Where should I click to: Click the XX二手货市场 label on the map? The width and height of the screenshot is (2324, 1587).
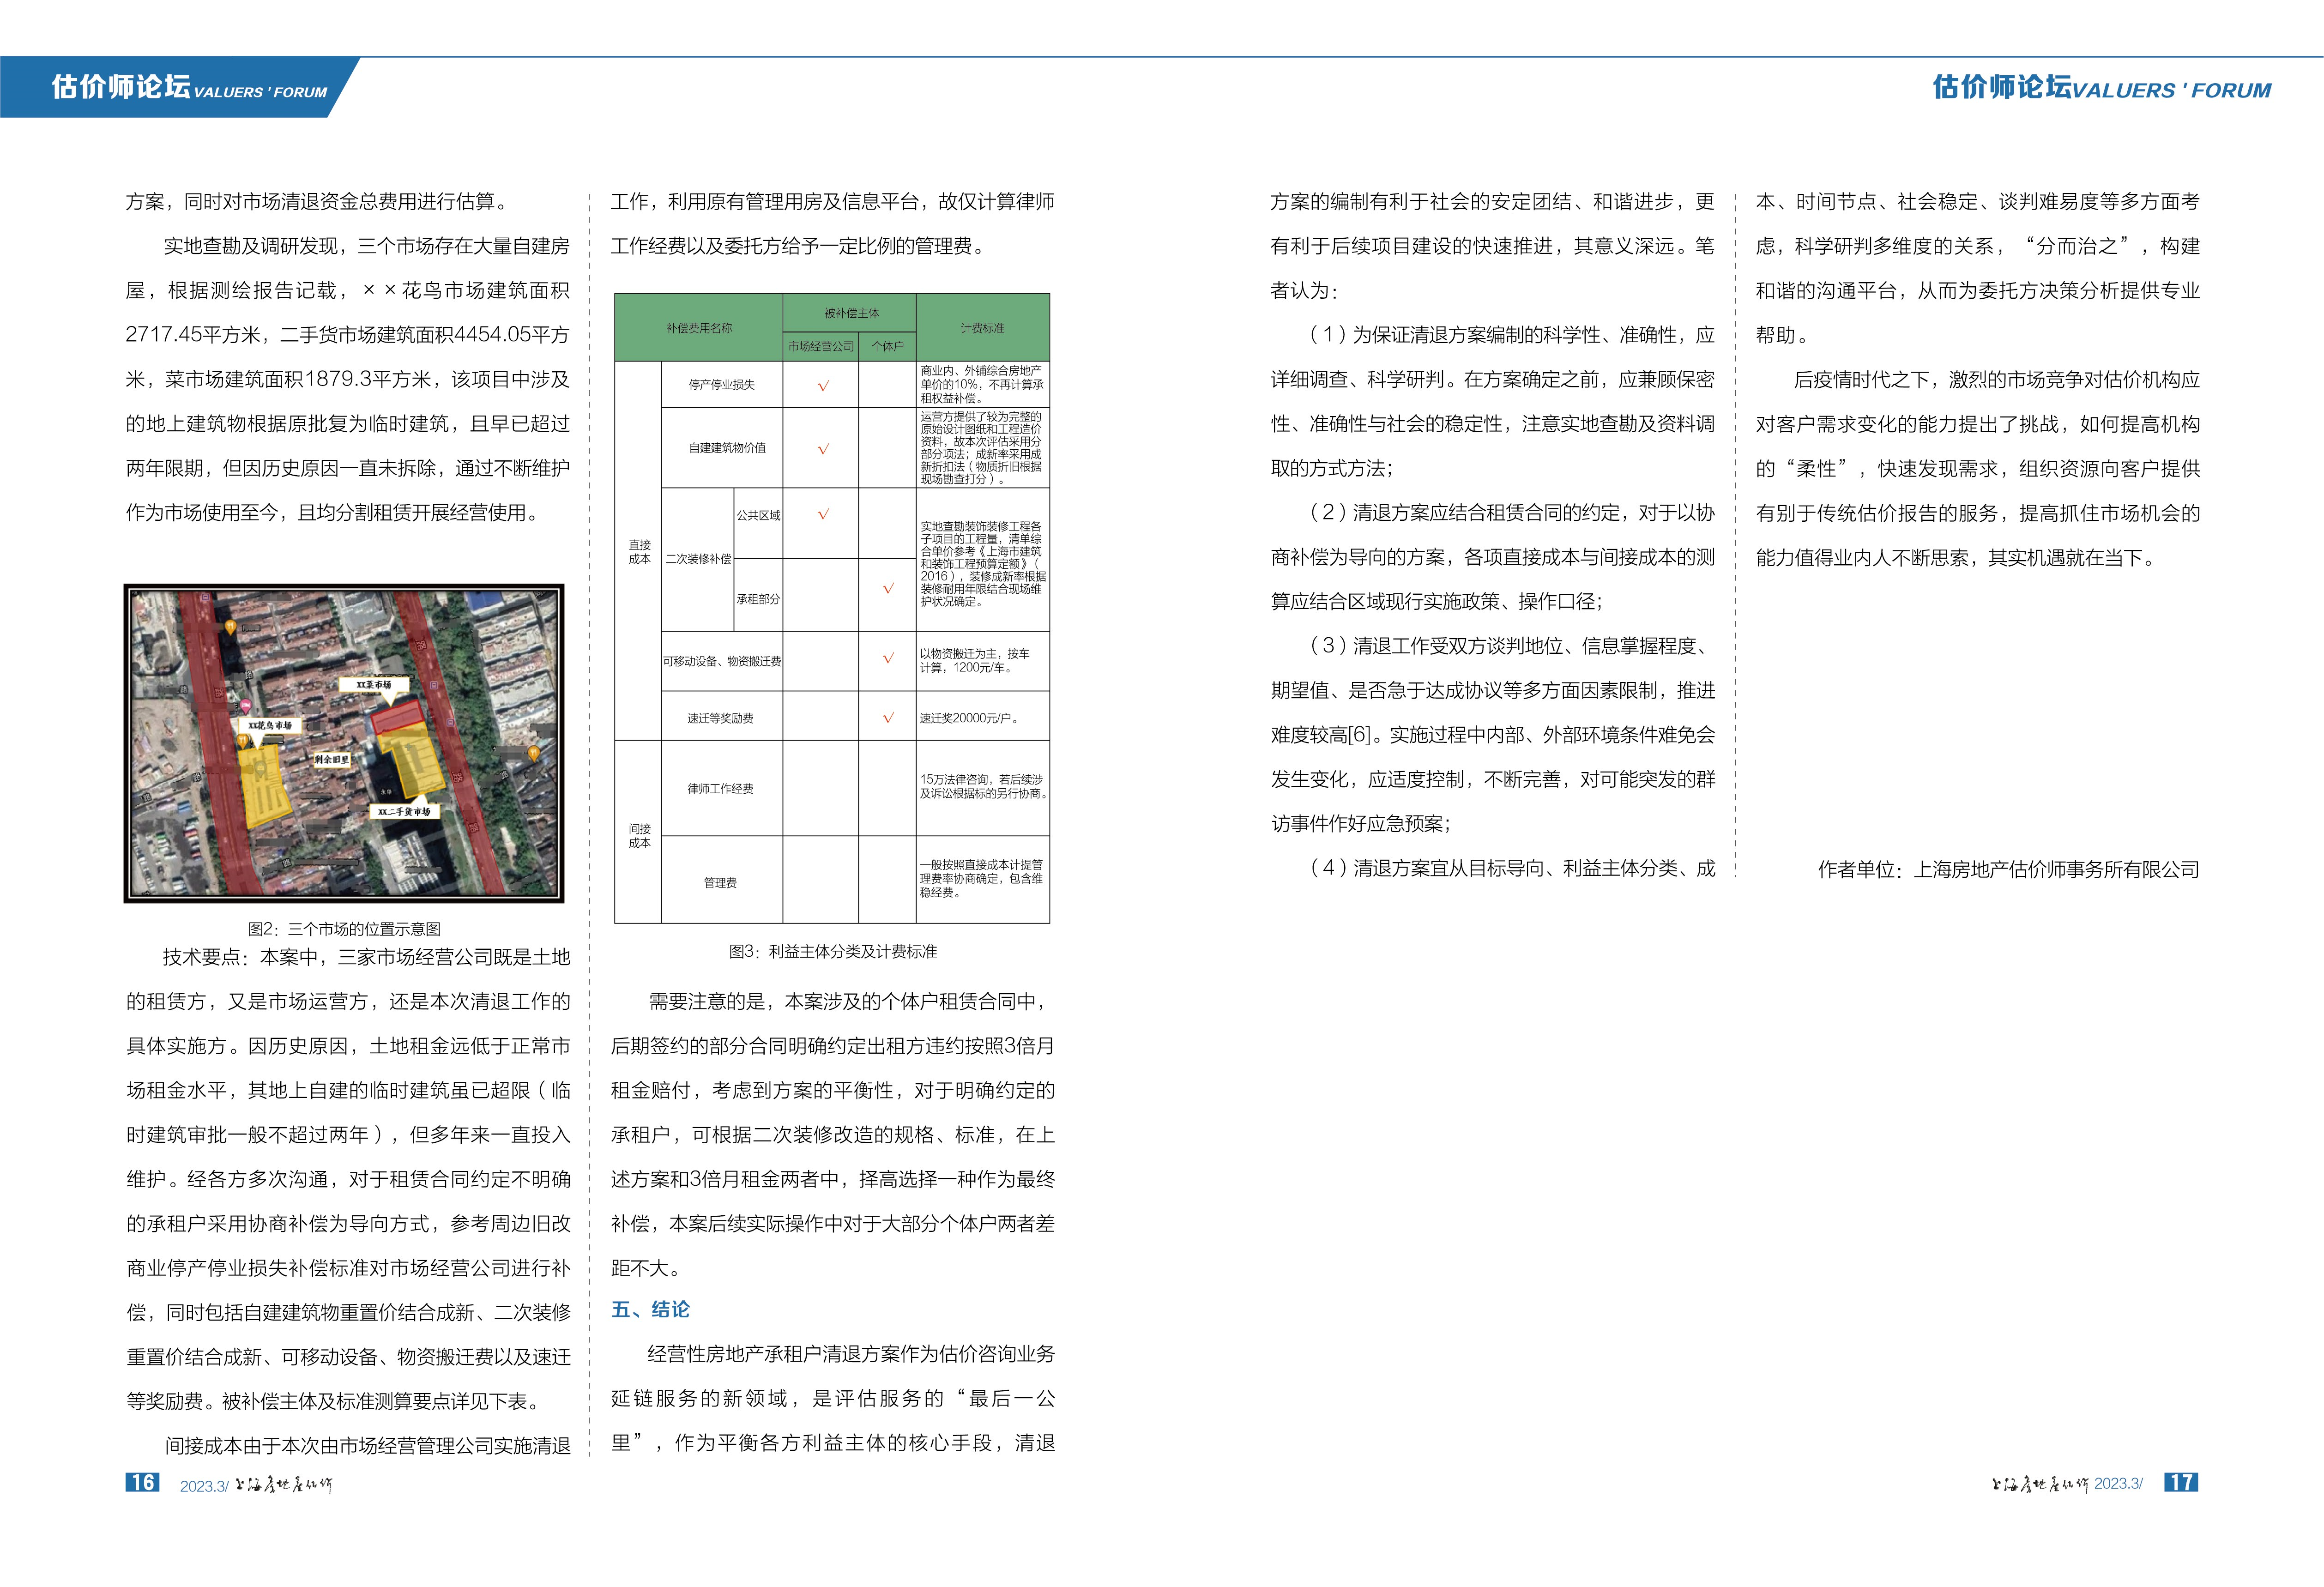point(404,812)
